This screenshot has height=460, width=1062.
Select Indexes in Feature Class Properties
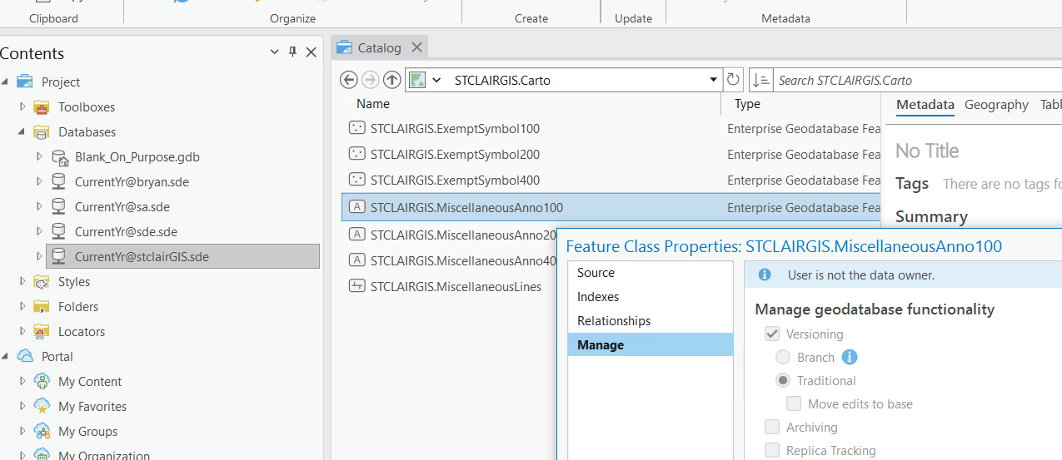[x=598, y=297]
